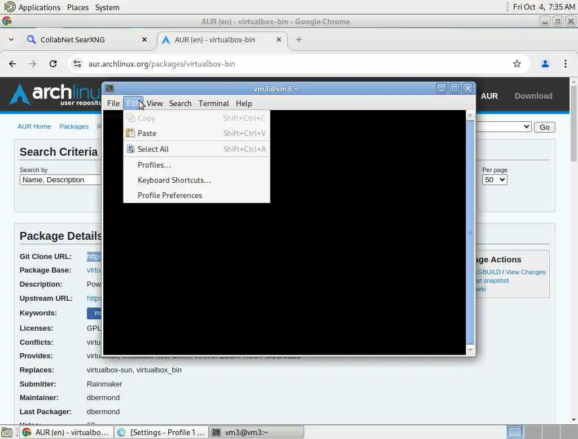
Task: Open the Packages link
Action: 74,126
